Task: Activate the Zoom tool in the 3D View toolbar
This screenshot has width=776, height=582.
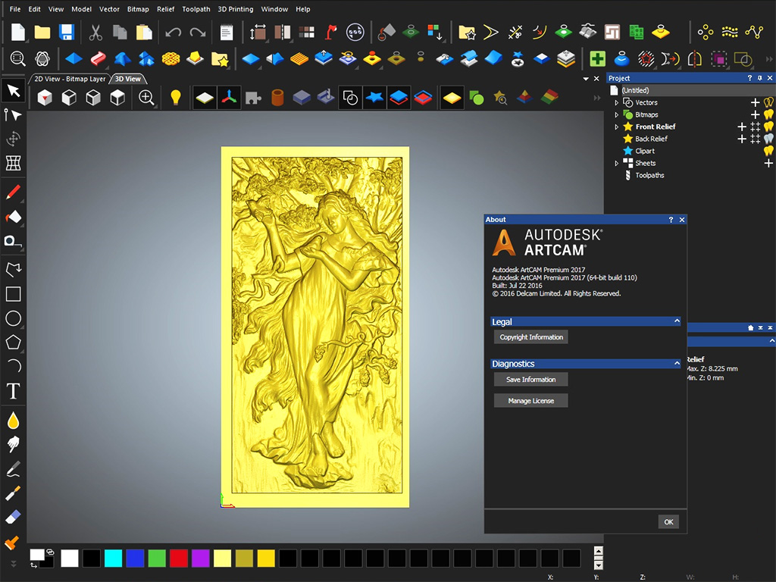Action: tap(146, 97)
